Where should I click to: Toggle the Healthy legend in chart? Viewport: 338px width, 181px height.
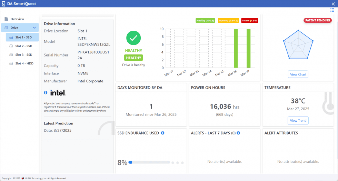click(205, 21)
